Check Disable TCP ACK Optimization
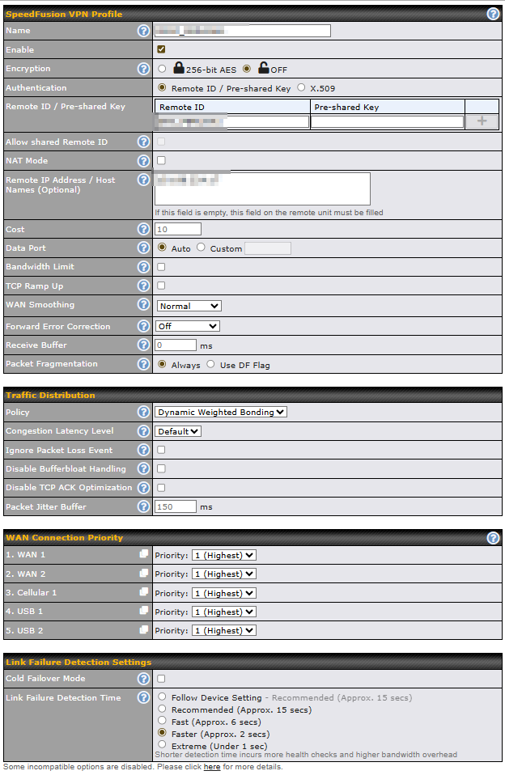This screenshot has height=775, width=505. [x=161, y=488]
